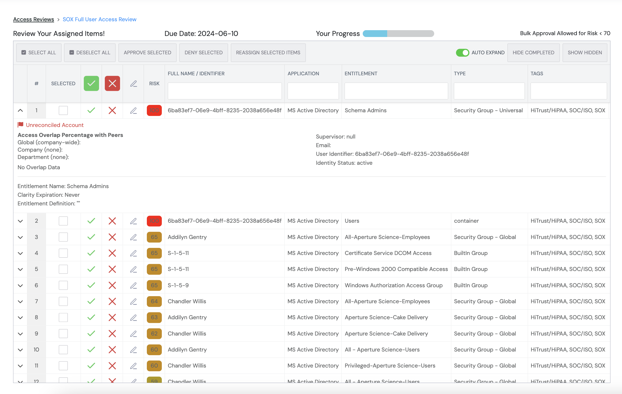This screenshot has width=622, height=394.
Task: Select the row 3 Addilyn Gentry checkbox
Action: point(63,237)
